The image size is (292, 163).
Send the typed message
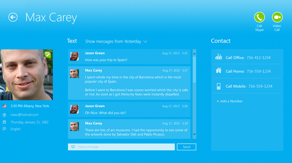coord(186,147)
